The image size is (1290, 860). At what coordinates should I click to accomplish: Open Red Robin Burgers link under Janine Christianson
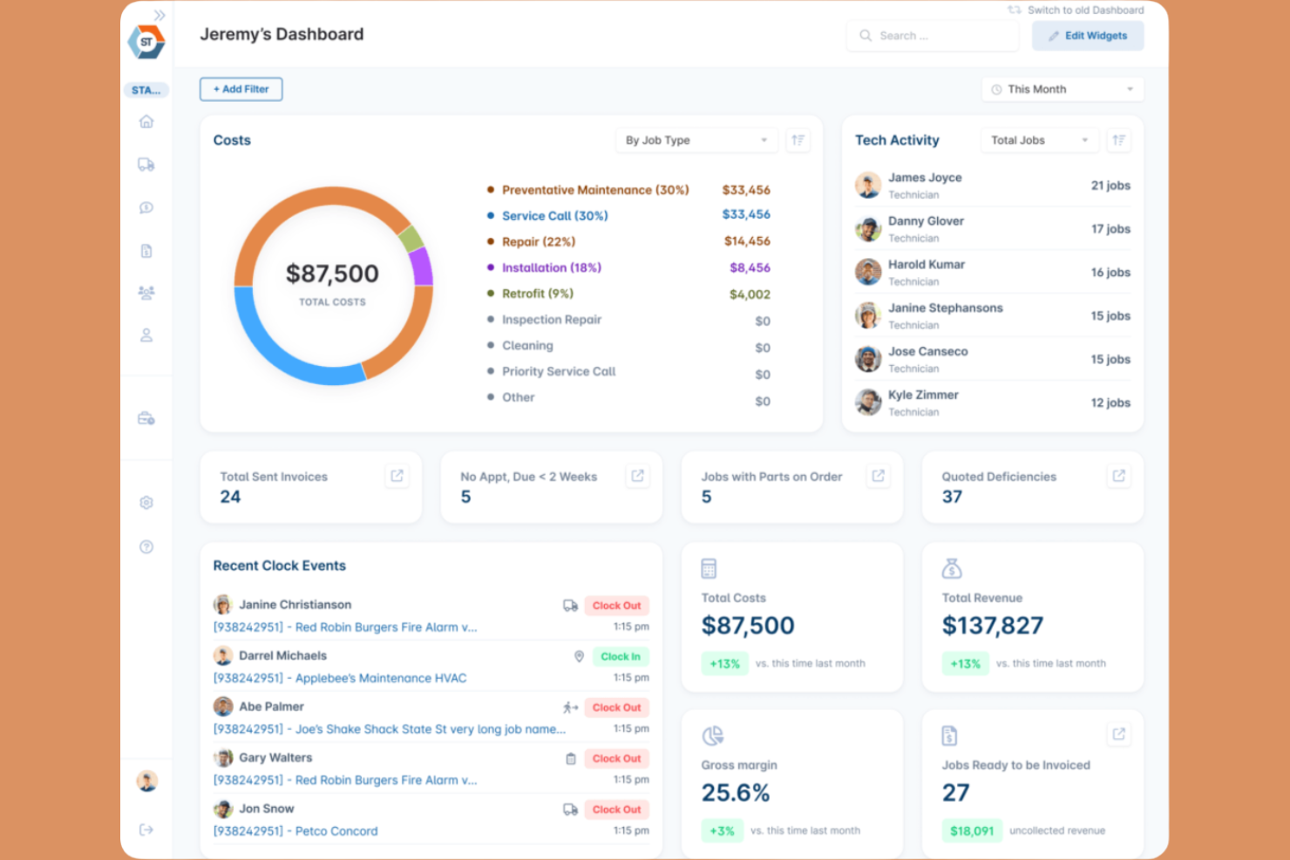(x=345, y=627)
